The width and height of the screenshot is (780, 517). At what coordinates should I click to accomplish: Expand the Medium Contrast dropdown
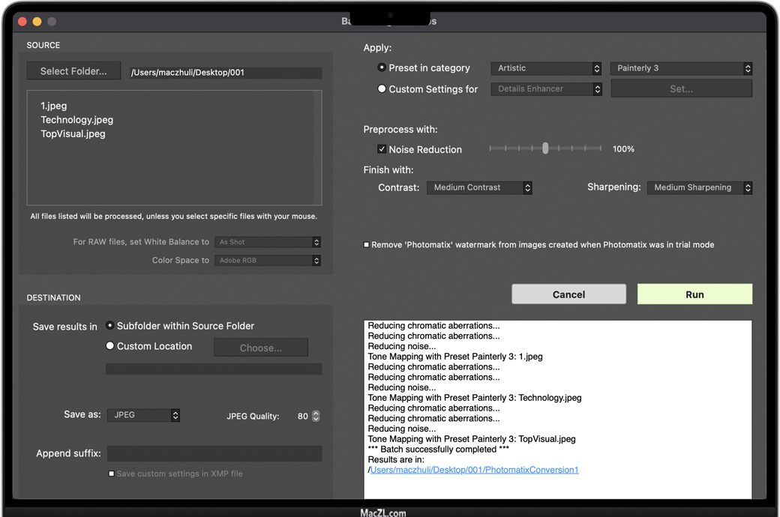[479, 187]
